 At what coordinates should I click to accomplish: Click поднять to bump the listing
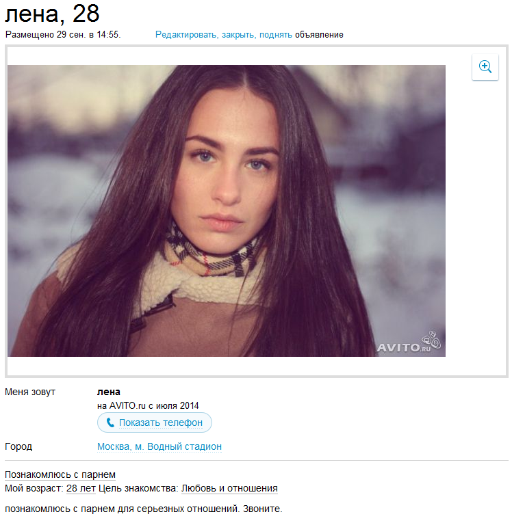click(276, 35)
